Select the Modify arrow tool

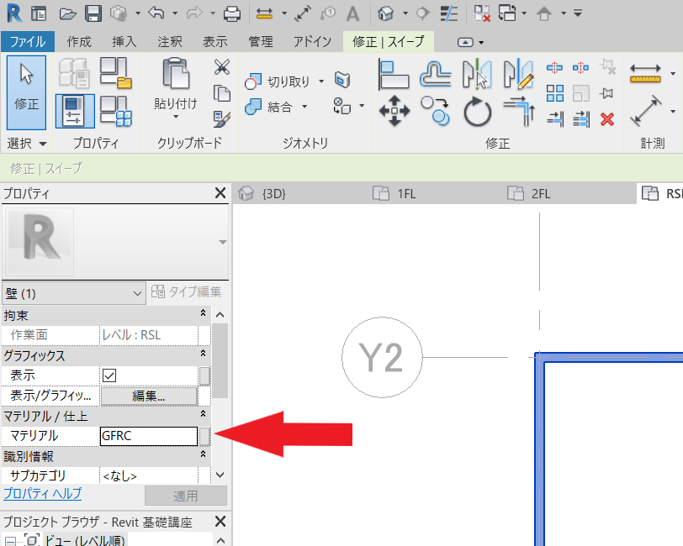coord(27,92)
